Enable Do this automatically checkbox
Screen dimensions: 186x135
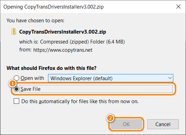tap(16, 101)
